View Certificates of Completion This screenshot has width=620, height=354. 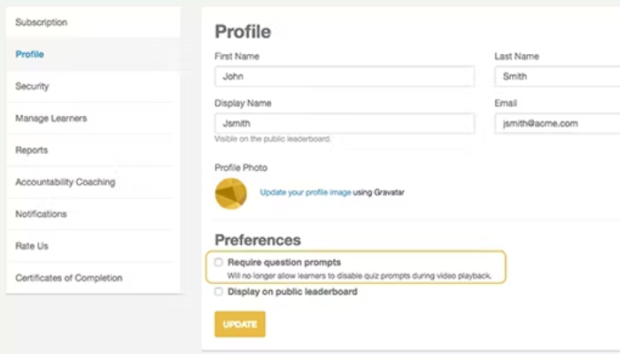[68, 278]
